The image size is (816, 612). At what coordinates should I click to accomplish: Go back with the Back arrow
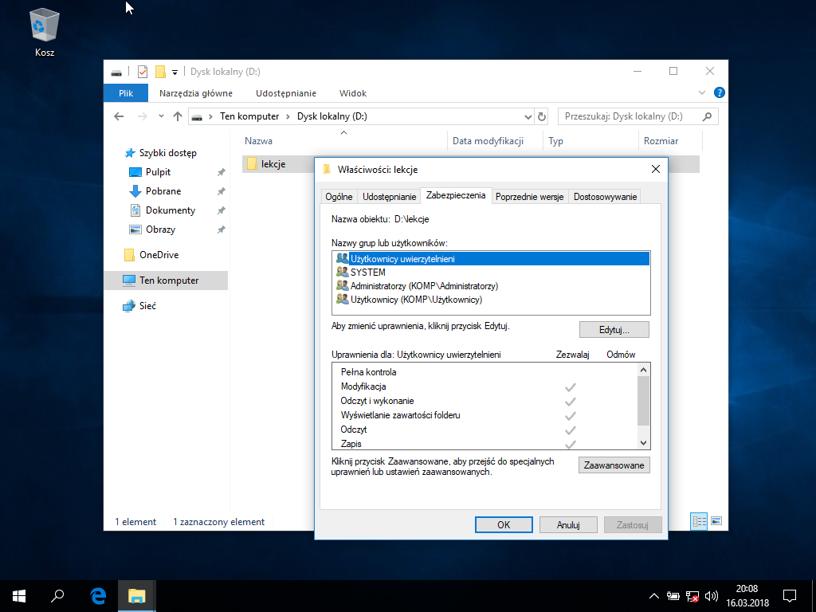click(119, 116)
